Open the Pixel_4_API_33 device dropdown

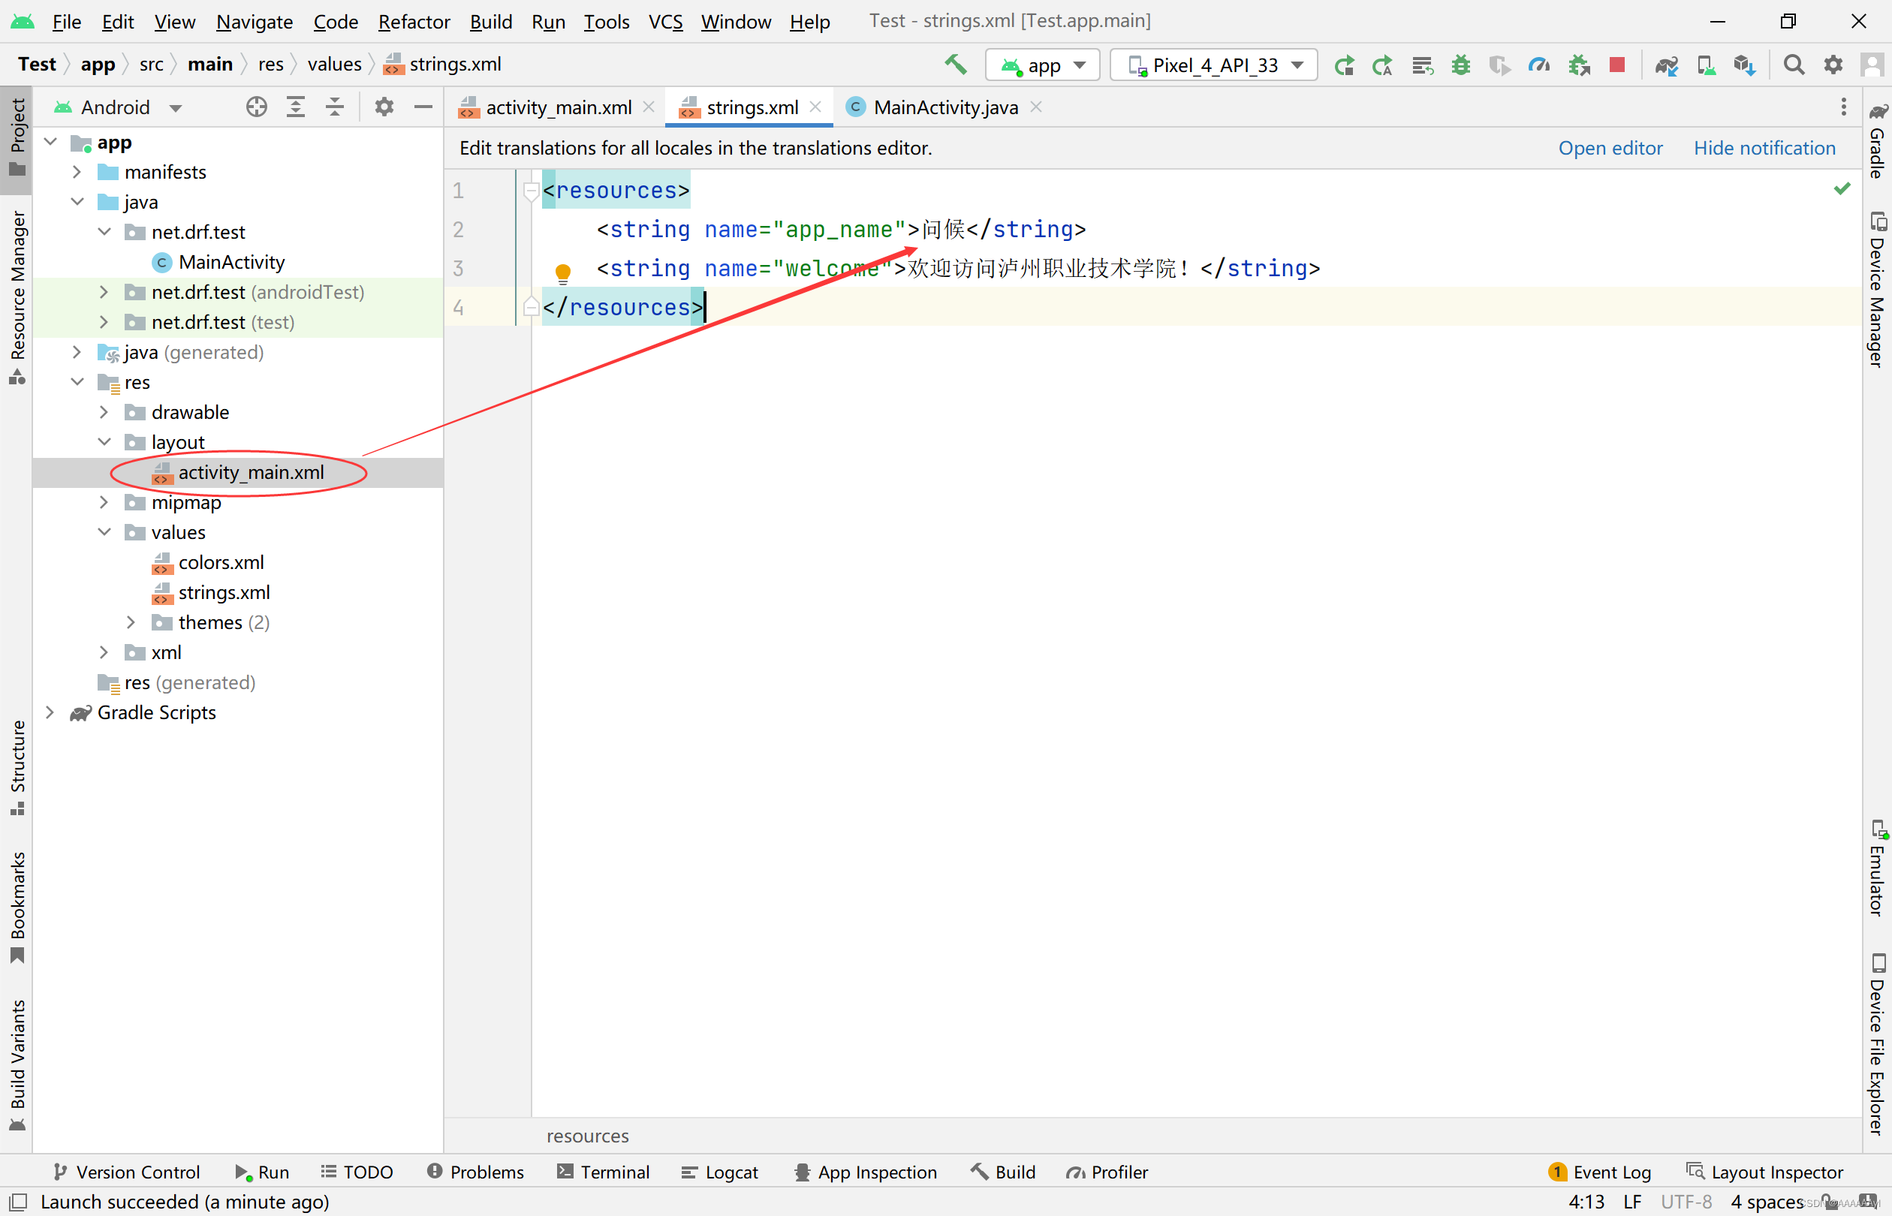point(1214,65)
